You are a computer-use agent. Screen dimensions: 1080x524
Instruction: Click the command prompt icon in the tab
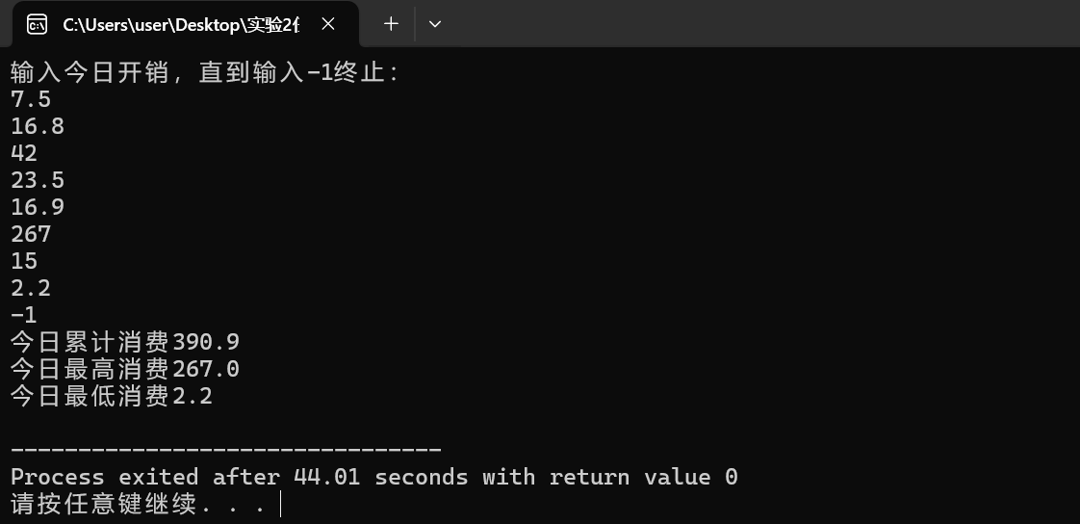(x=37, y=25)
